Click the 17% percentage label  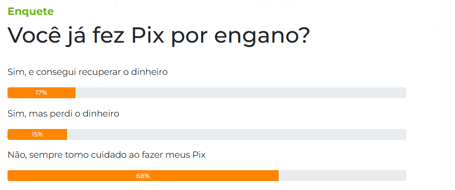[x=41, y=93]
